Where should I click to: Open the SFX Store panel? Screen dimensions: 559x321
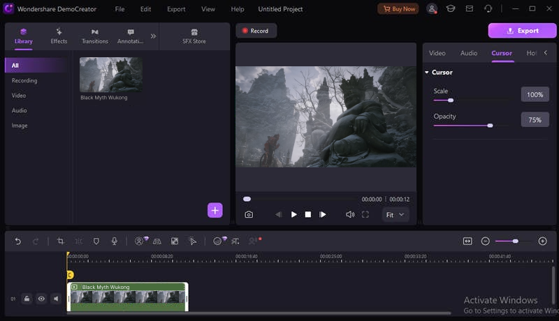click(x=194, y=36)
